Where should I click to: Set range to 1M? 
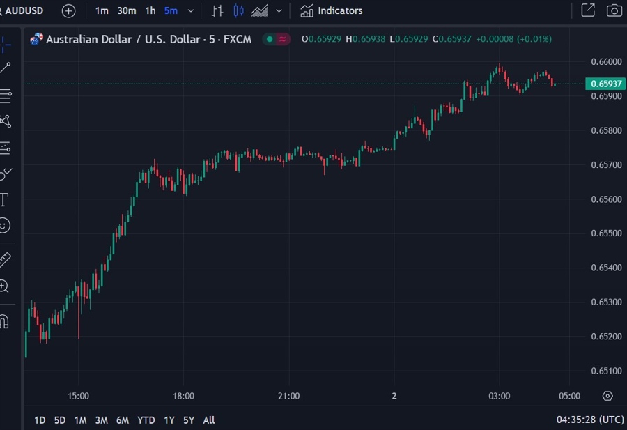click(80, 420)
